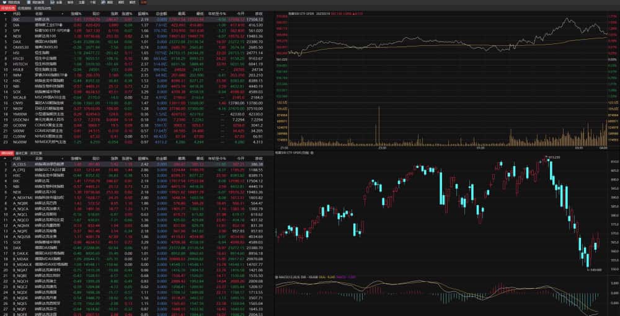620x316 pixels.
Task: Click the marker icon beside the SPY name
Action: [69, 30]
